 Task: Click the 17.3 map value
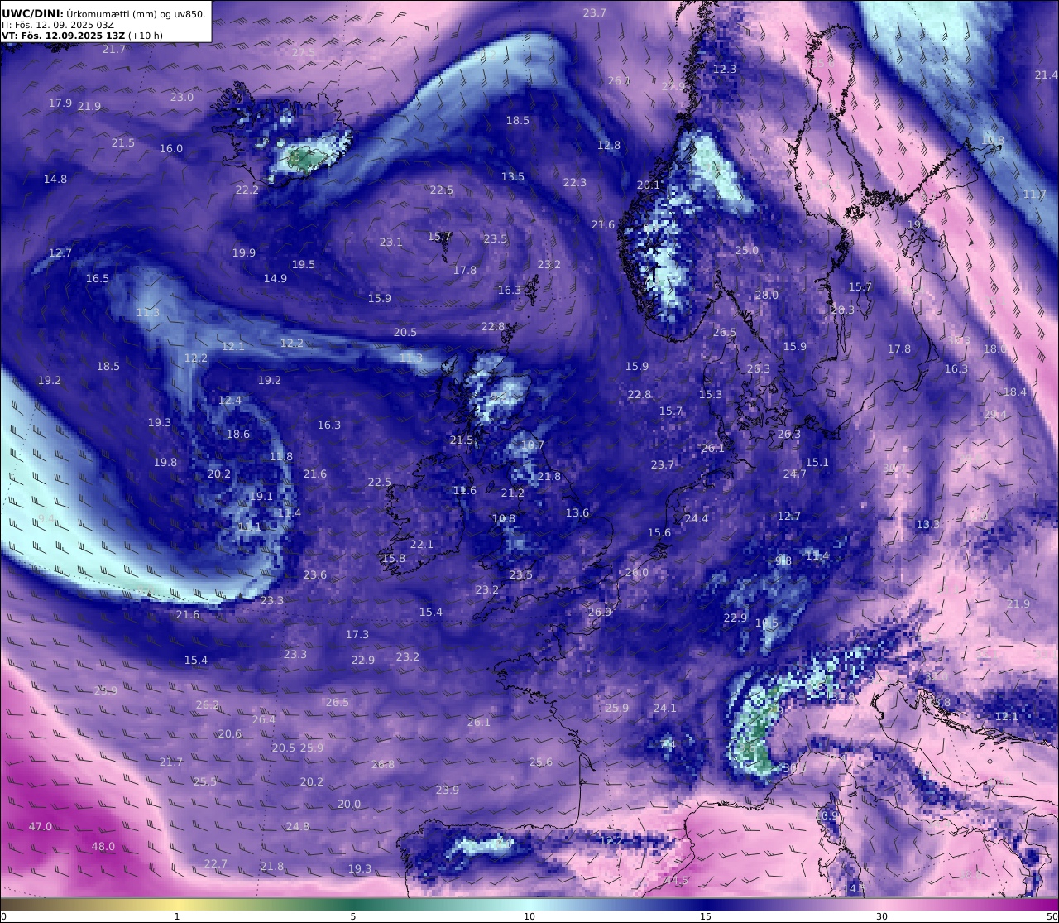click(x=357, y=635)
